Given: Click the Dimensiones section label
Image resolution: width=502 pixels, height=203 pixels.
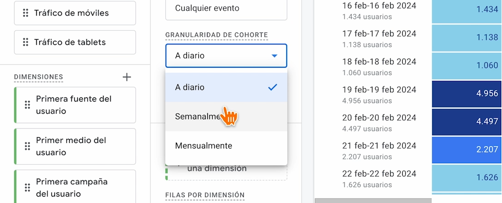Looking at the screenshot, I should [x=38, y=77].
